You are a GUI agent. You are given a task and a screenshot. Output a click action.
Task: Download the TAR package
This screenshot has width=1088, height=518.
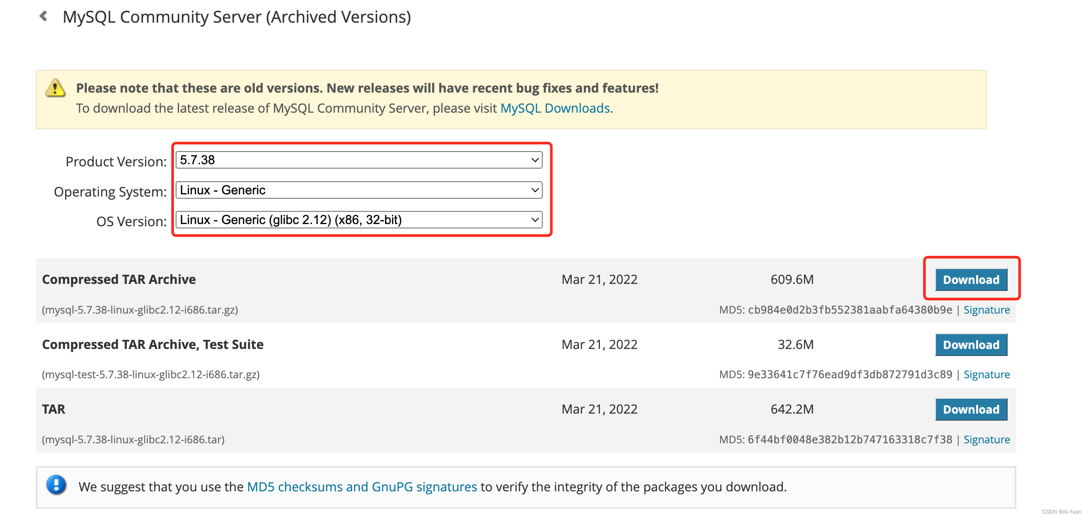click(971, 409)
